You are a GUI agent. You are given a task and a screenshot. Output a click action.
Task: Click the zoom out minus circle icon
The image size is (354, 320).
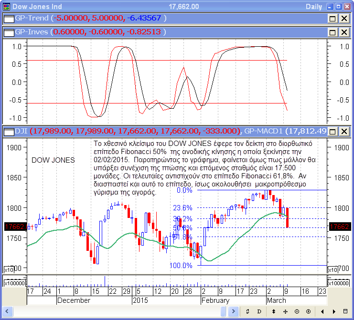pos(297,311)
